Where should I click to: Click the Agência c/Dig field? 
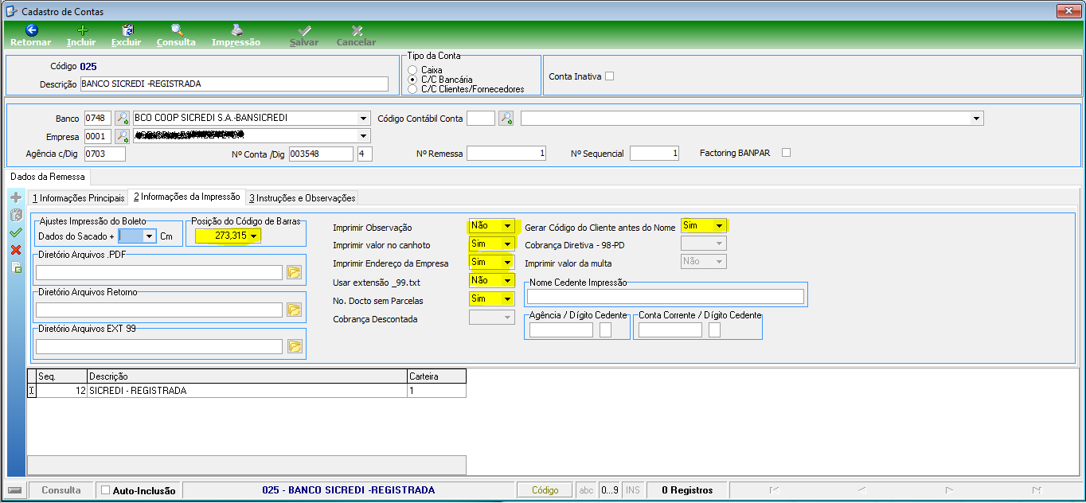104,154
